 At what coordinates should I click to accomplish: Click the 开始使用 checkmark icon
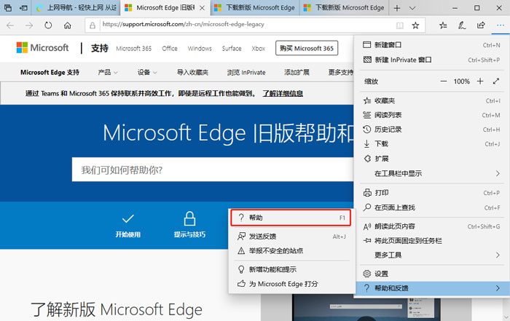coord(128,219)
